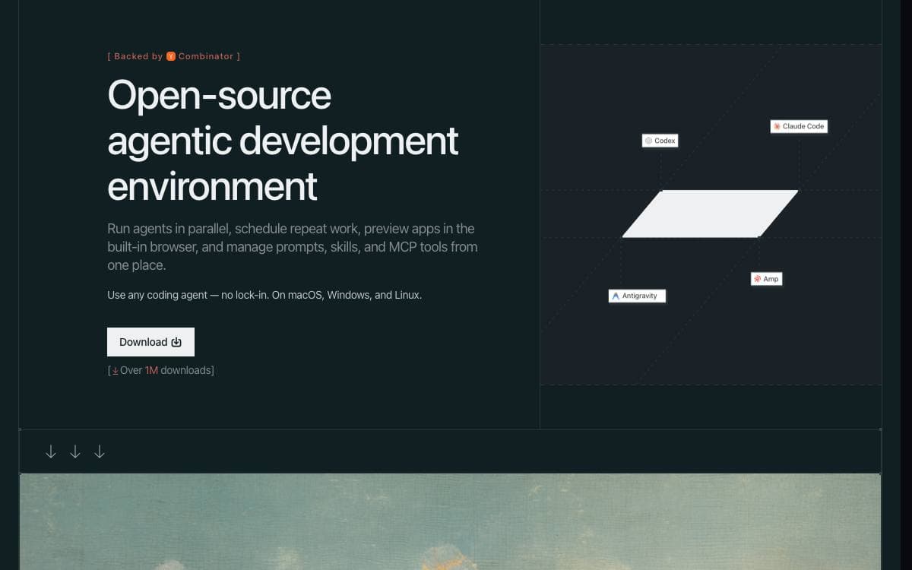Click the '1M' downloads count text
This screenshot has height=570, width=912.
click(151, 370)
